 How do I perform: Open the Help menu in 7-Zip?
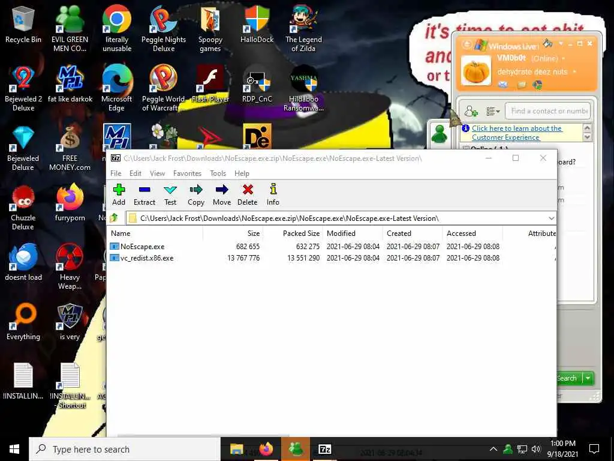(242, 173)
